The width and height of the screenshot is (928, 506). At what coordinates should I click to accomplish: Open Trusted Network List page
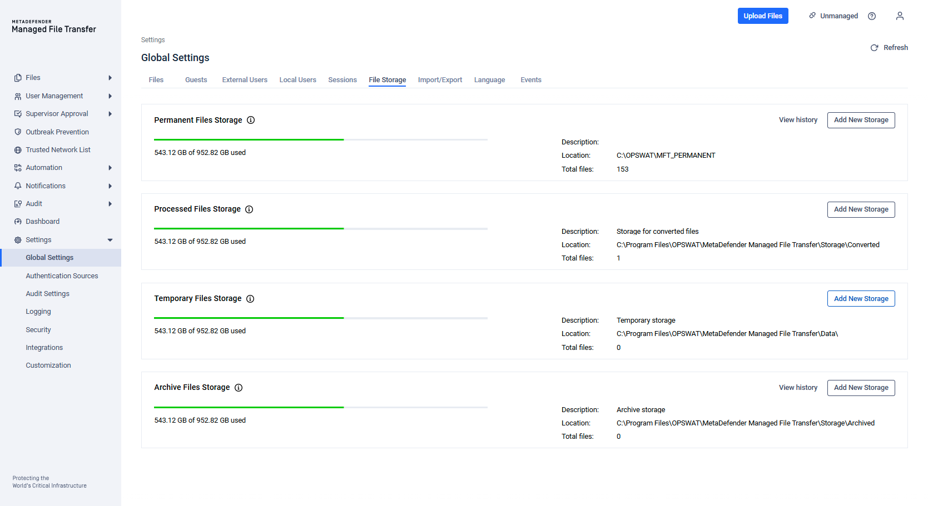(58, 150)
